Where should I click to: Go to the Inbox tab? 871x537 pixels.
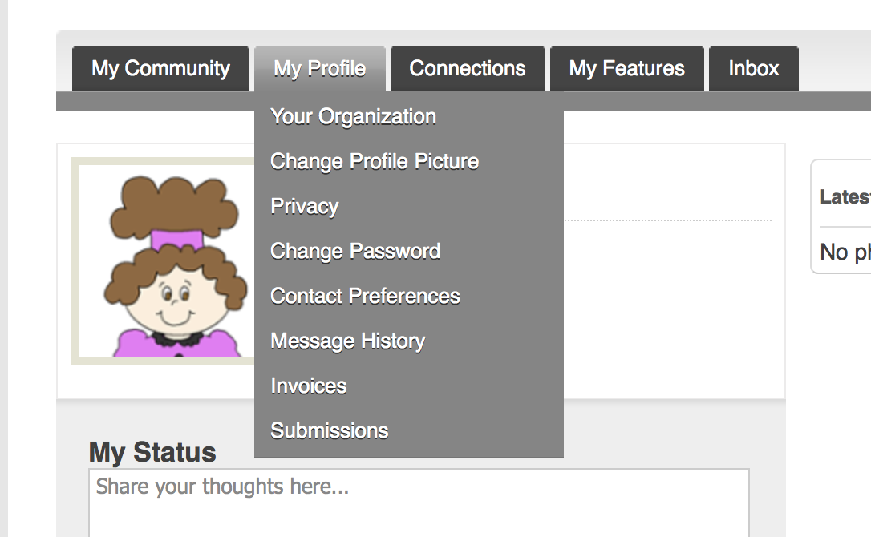pos(754,69)
